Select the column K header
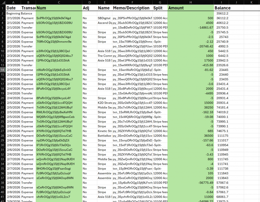 pos(251,2)
